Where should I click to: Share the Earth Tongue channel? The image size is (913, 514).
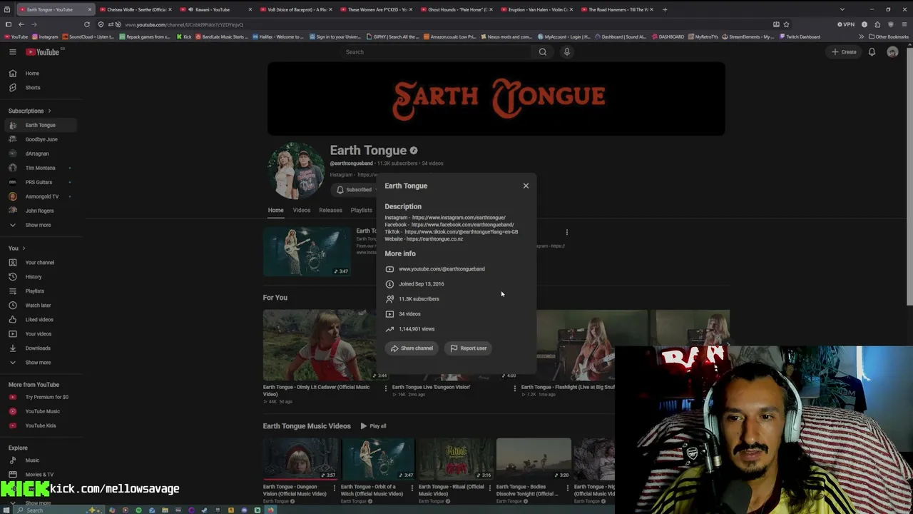click(x=412, y=348)
